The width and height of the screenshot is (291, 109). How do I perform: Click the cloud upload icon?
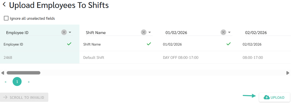(x=267, y=97)
